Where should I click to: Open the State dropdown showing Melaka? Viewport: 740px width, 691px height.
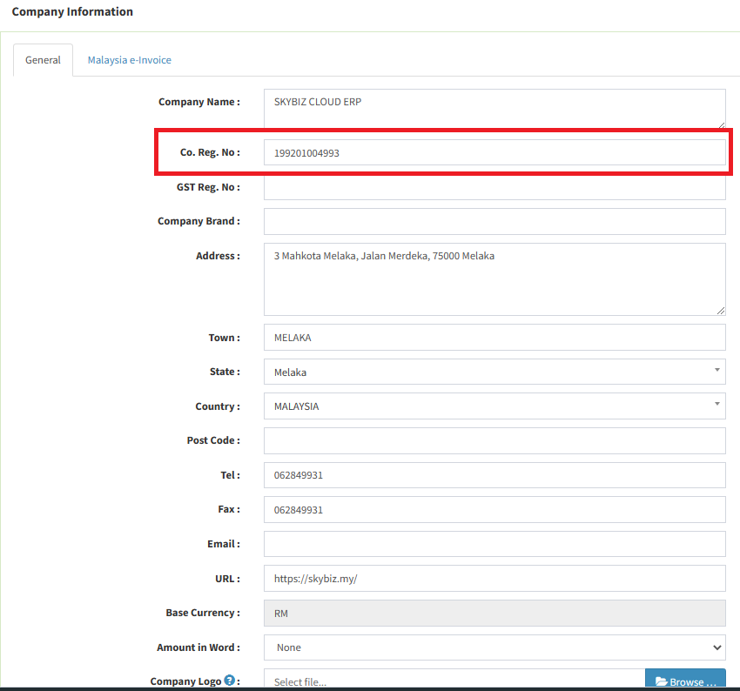point(494,372)
